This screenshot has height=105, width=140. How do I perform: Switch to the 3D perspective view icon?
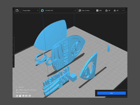click(17, 96)
